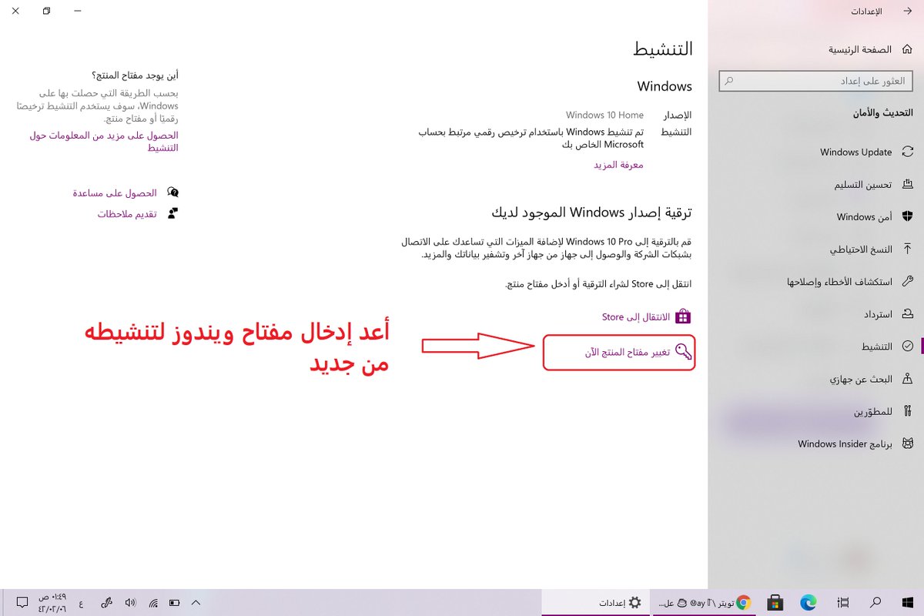The height and width of the screenshot is (616, 924).
Task: Click the التحديث والأمان sidebar heading
Action: click(x=881, y=112)
